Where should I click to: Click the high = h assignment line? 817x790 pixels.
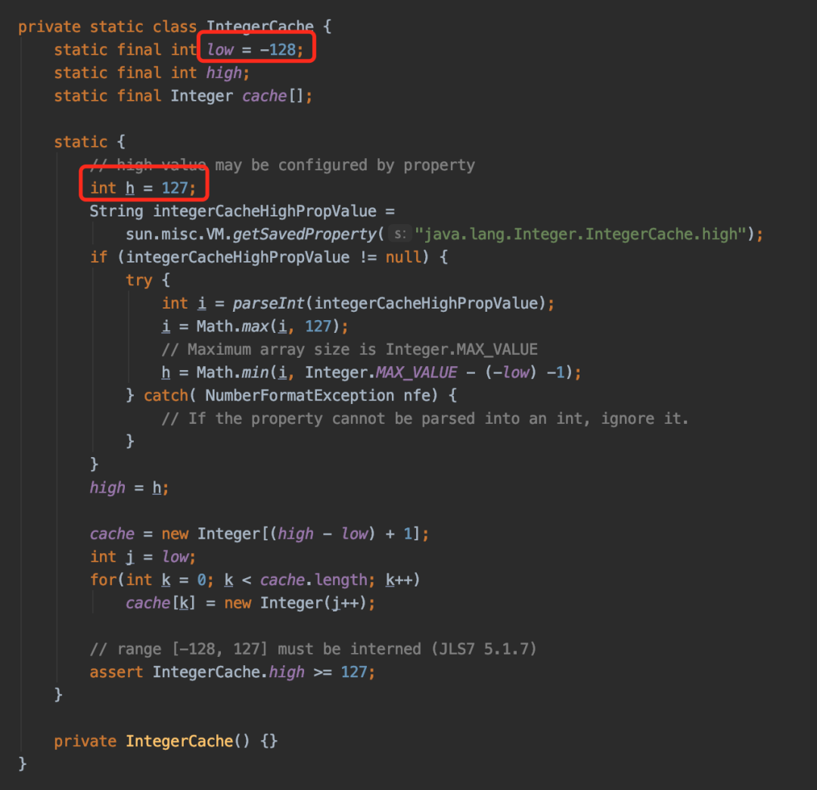point(129,488)
